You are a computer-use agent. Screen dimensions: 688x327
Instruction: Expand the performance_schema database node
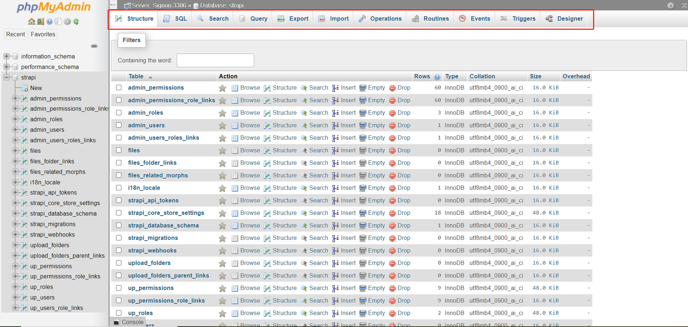(6, 67)
